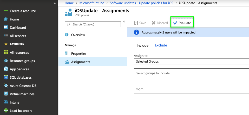Open the Assign to Selected Groups dropdown
This screenshot has width=249, height=115.
pyautogui.click(x=191, y=62)
